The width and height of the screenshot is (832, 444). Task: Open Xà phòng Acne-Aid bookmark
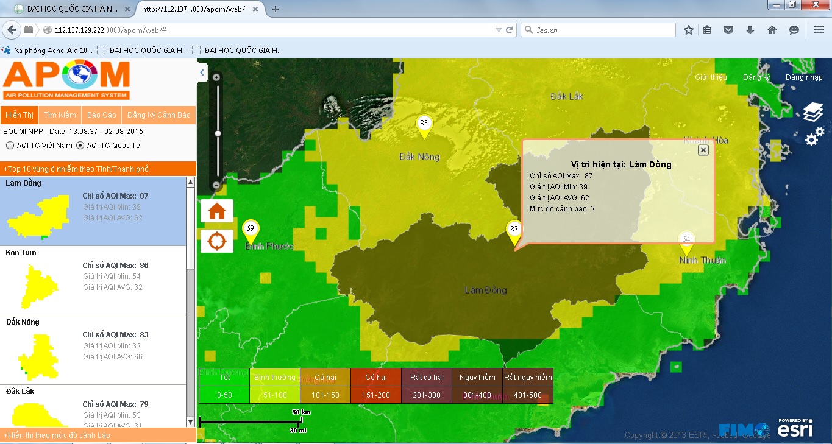pos(48,50)
